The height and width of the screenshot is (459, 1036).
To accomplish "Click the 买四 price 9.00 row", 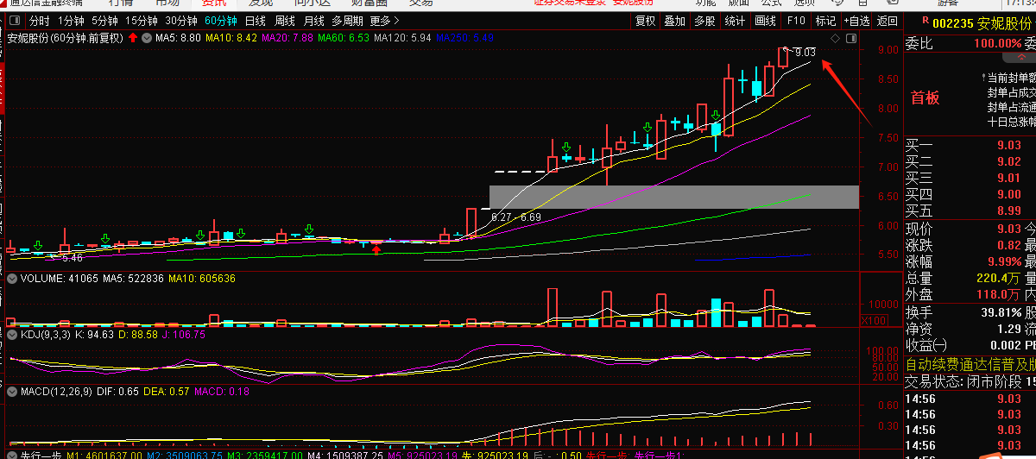I will 970,196.
